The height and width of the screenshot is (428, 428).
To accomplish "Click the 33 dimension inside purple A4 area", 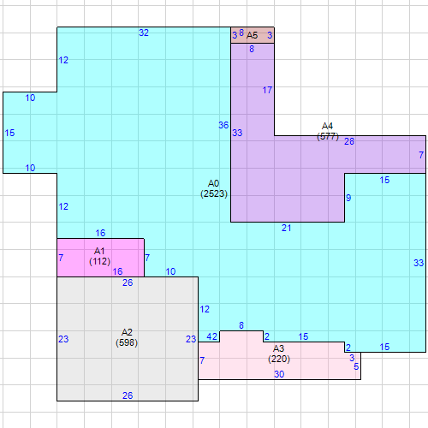I will pos(237,133).
